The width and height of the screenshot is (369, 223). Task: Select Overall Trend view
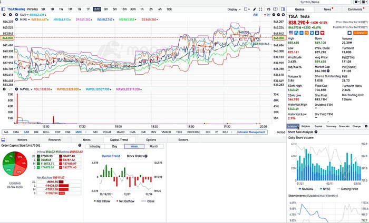(111, 156)
